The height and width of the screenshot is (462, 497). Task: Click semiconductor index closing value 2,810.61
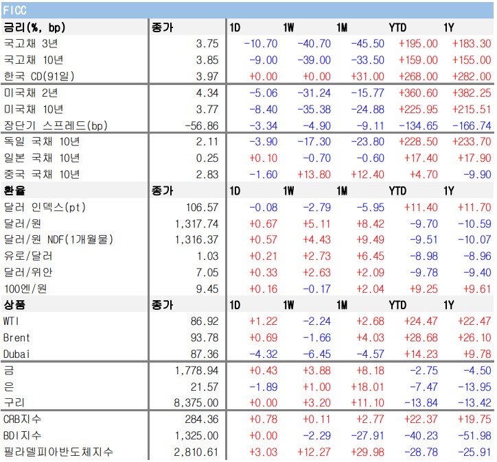(x=196, y=452)
